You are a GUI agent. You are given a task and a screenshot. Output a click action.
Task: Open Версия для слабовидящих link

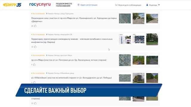tap(130, 5)
